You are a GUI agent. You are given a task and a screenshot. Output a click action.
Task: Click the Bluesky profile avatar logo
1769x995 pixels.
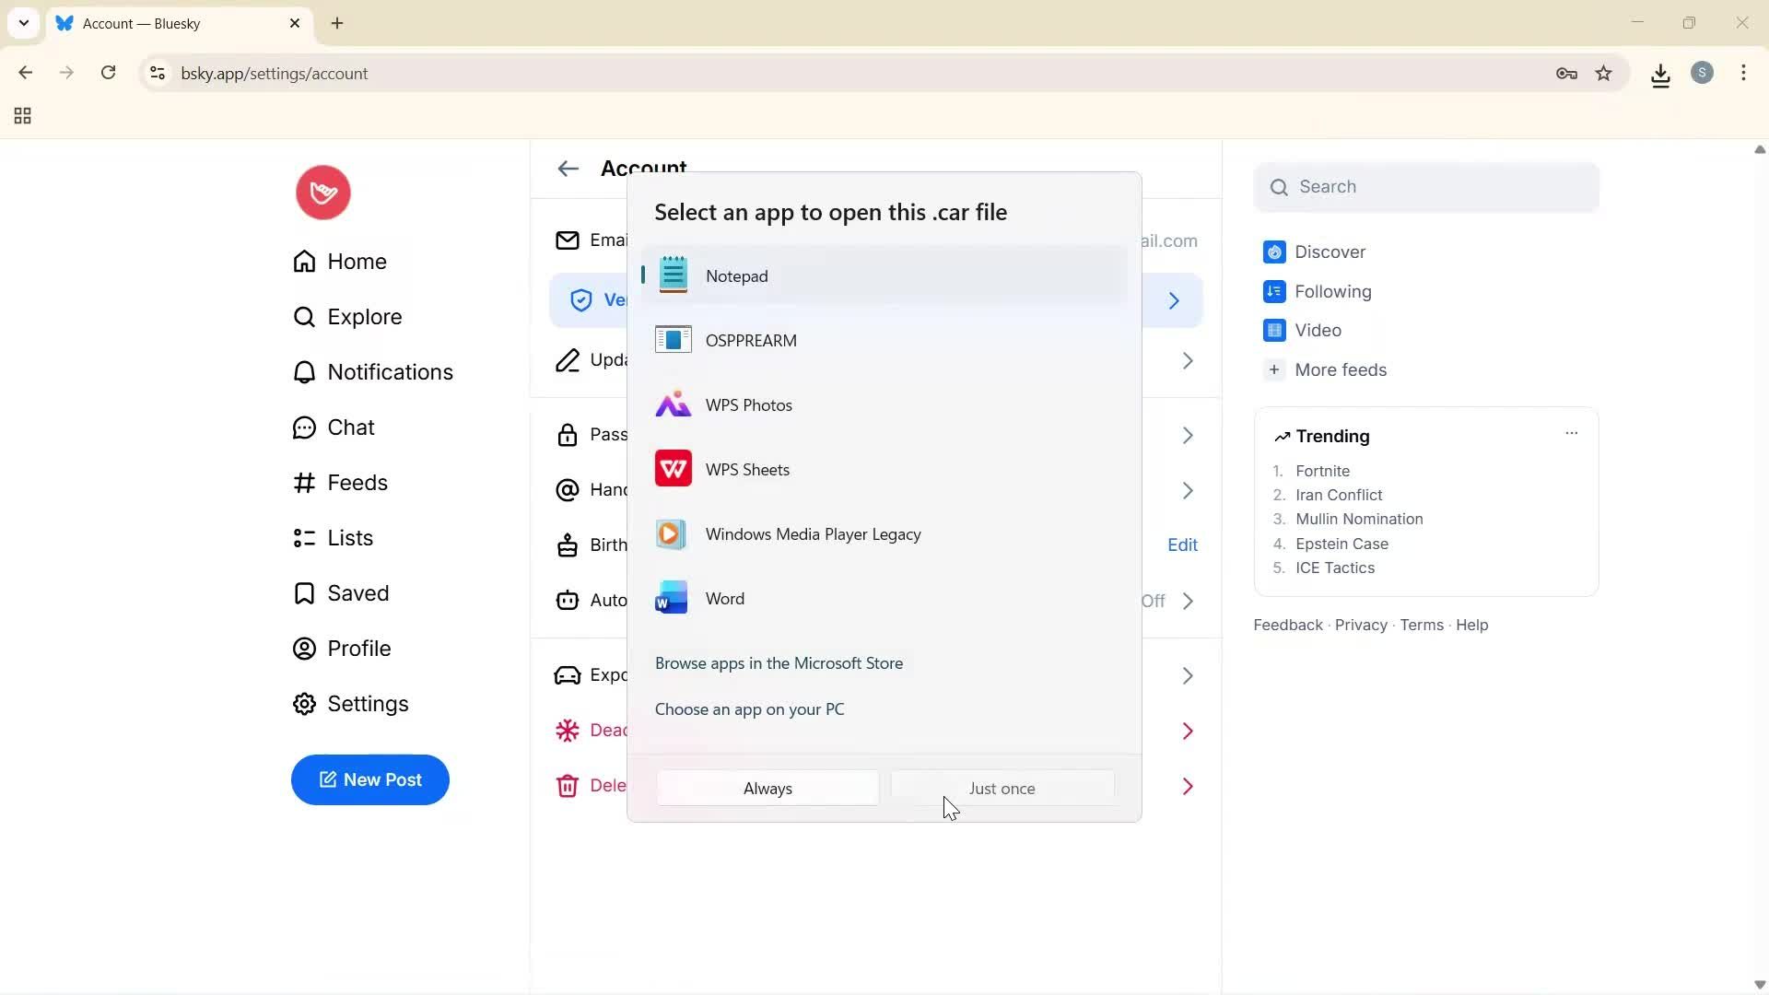tap(322, 193)
